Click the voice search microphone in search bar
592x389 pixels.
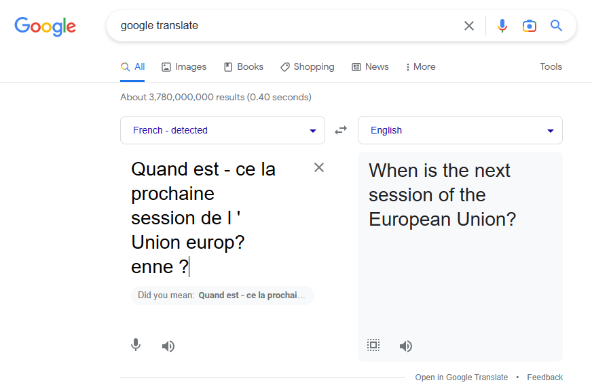pos(502,26)
